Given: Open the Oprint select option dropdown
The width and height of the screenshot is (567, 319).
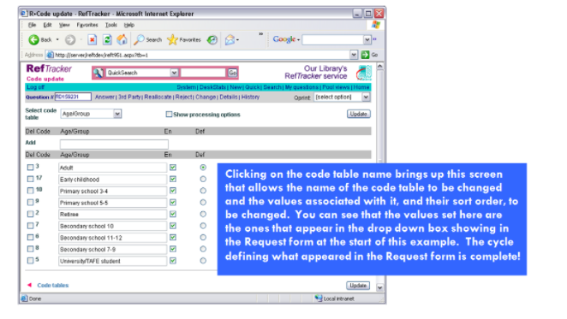Looking at the screenshot, I should [366, 97].
